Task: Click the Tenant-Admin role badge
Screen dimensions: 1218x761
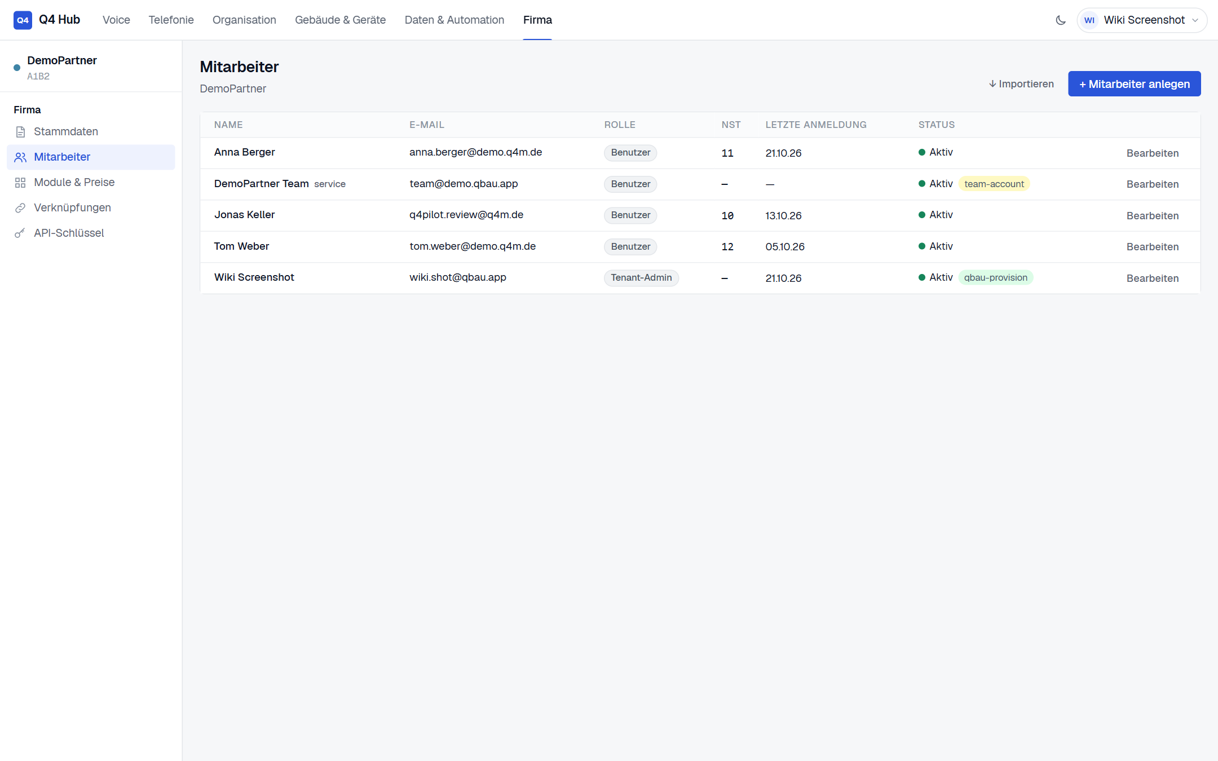Action: click(641, 278)
